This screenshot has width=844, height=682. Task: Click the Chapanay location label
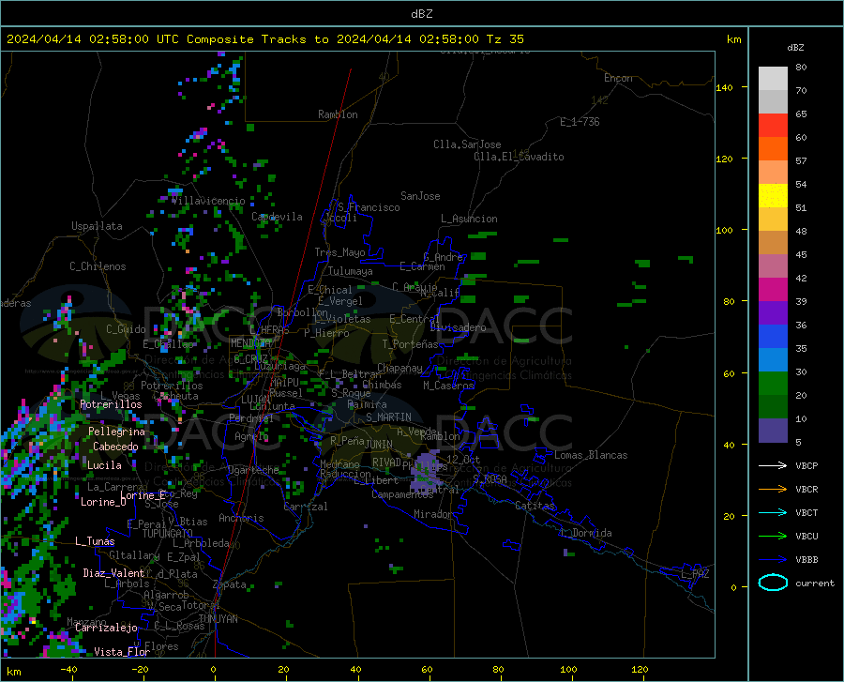coord(399,368)
